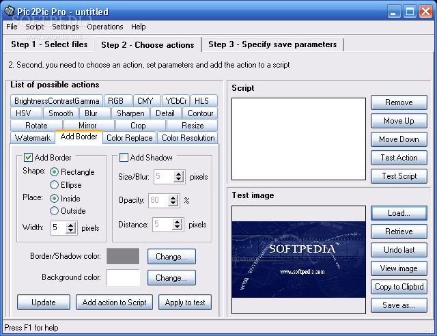The height and width of the screenshot is (336, 437).
Task: Increase shadow Distance with up arrow
Action: tap(178, 222)
